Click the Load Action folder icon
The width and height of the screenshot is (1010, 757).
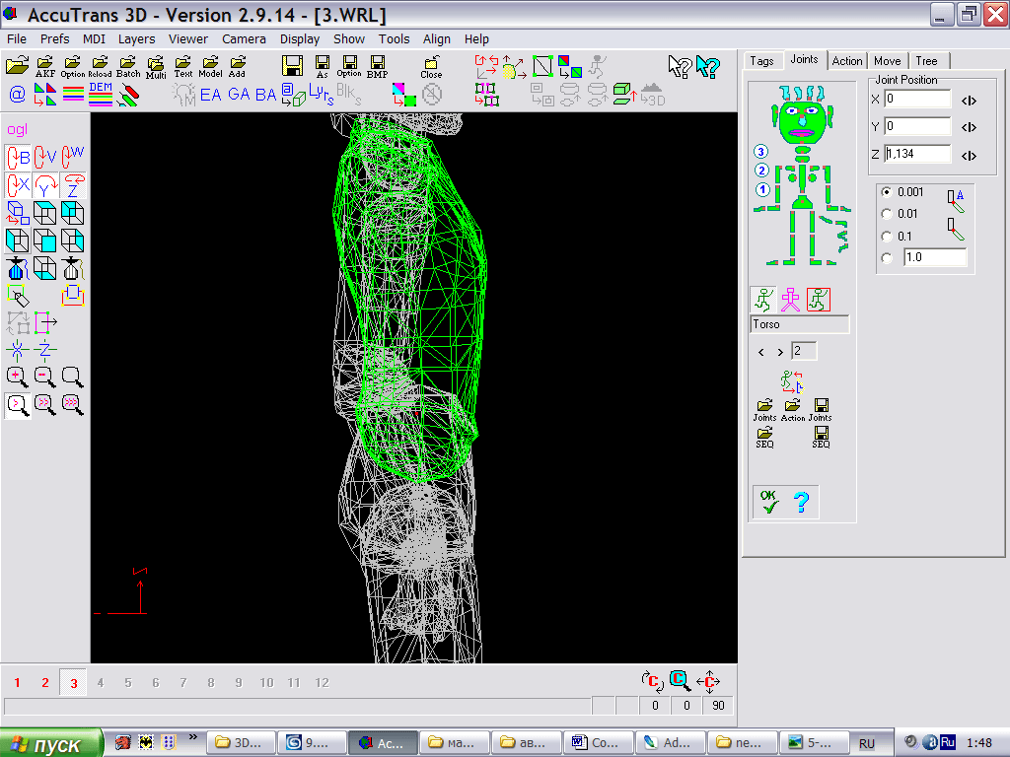(x=793, y=409)
